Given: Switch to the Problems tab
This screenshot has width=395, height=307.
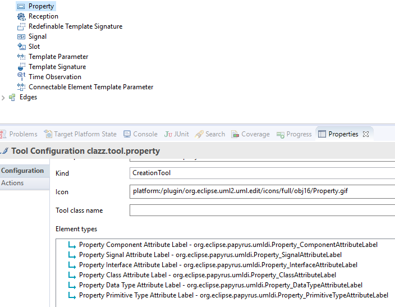Looking at the screenshot, I should 23,134.
